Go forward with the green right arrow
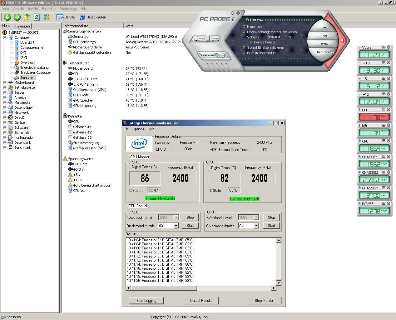The height and width of the screenshot is (320, 396). click(x=17, y=17)
